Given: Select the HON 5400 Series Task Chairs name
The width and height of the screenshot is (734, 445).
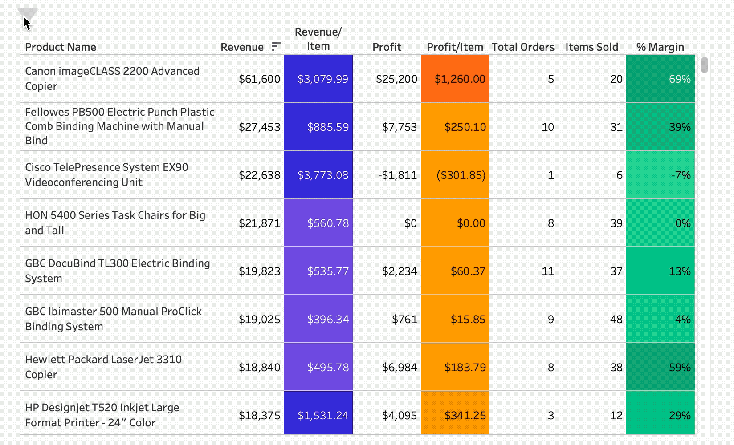Looking at the screenshot, I should pos(115,223).
